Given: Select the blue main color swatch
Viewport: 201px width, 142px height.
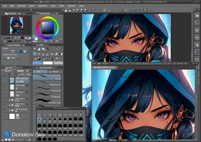Looking at the screenshot, I should [x=37, y=63].
